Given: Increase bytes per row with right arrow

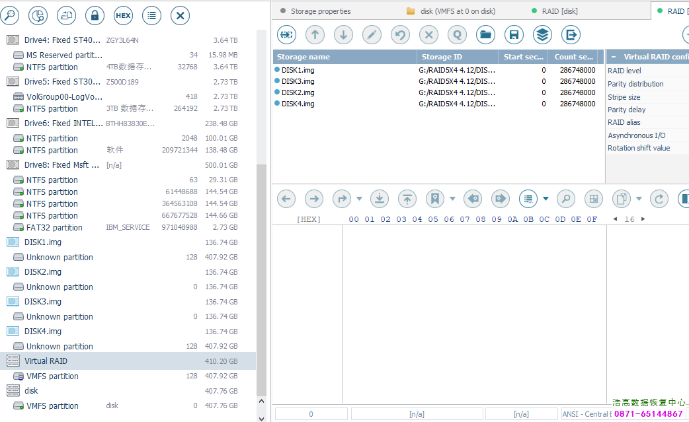Looking at the screenshot, I should [x=643, y=219].
